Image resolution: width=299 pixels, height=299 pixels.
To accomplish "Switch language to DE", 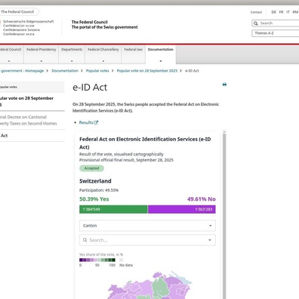I will point(274,12).
